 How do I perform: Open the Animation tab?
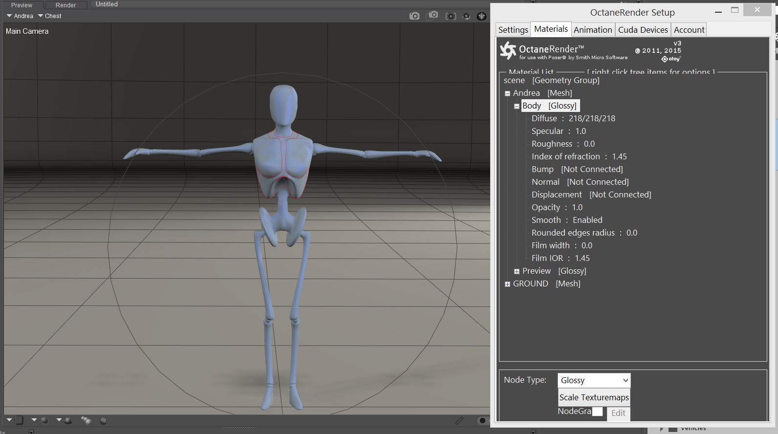pos(593,30)
